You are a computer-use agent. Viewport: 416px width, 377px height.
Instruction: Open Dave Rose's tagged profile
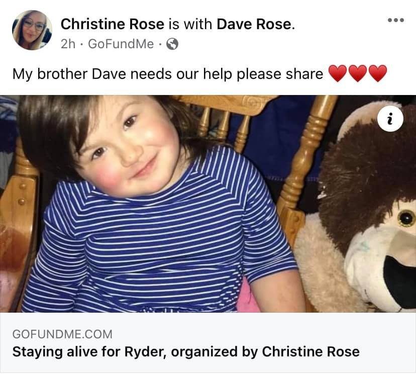tap(254, 24)
